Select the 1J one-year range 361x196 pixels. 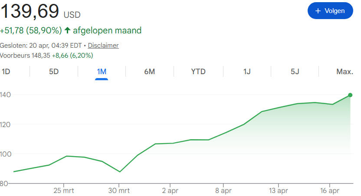click(247, 72)
